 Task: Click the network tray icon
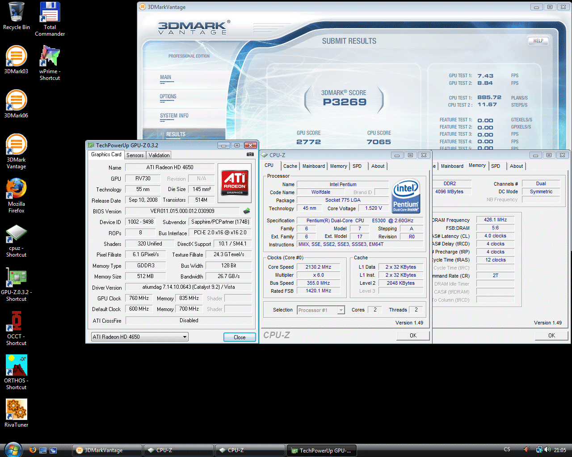pyautogui.click(x=539, y=450)
